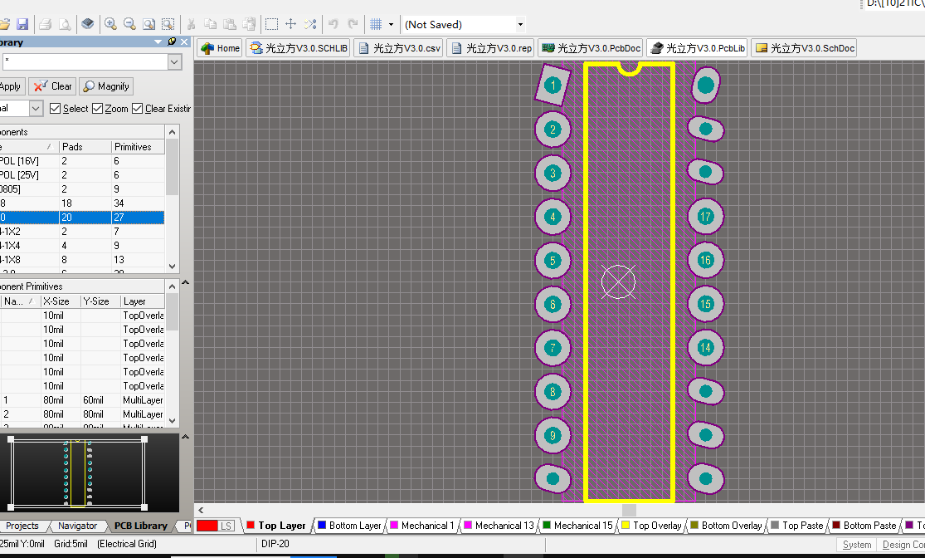The height and width of the screenshot is (558, 925).
Task: Click the Save floppy disk icon
Action: pyautogui.click(x=22, y=24)
